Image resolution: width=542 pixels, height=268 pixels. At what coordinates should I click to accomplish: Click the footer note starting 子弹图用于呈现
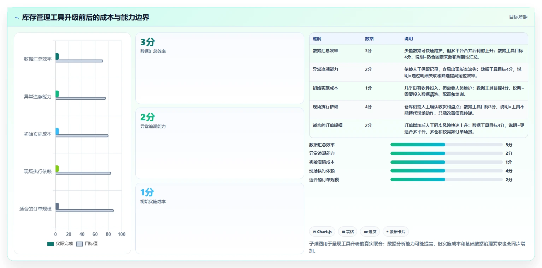(x=417, y=247)
